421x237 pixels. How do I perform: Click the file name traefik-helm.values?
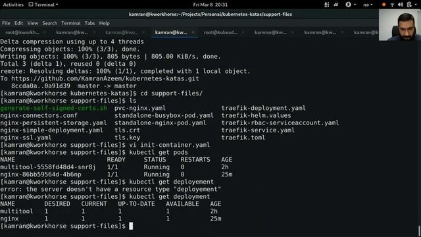tap(256, 115)
